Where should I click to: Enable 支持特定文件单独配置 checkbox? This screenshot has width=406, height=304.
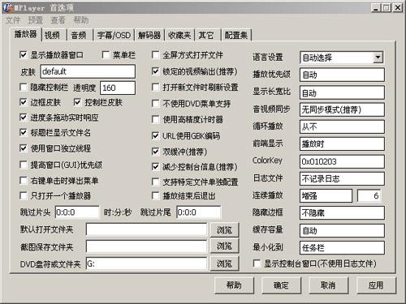pyautogui.click(x=155, y=182)
